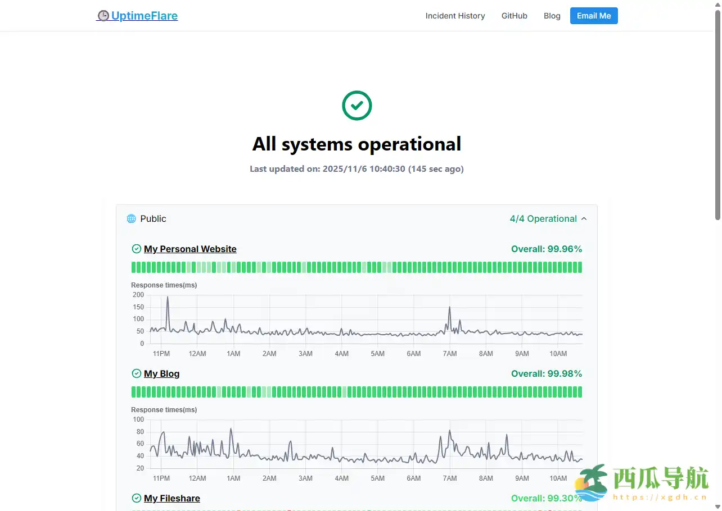Click the globe icon beside Public
Image resolution: width=722 pixels, height=511 pixels.
pos(132,219)
